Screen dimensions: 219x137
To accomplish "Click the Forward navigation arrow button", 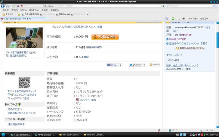I will tap(7, 6).
